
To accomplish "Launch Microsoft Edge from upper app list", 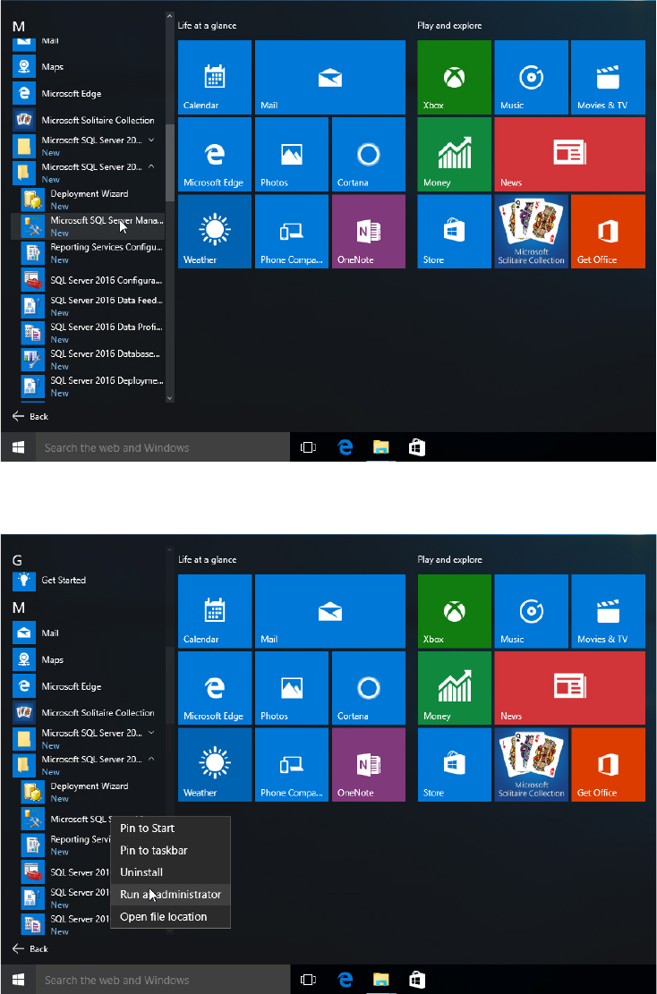I will click(x=88, y=93).
